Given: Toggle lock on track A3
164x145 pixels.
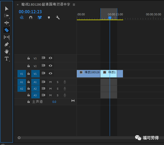Looking at the screenshot, I should 29,95.
